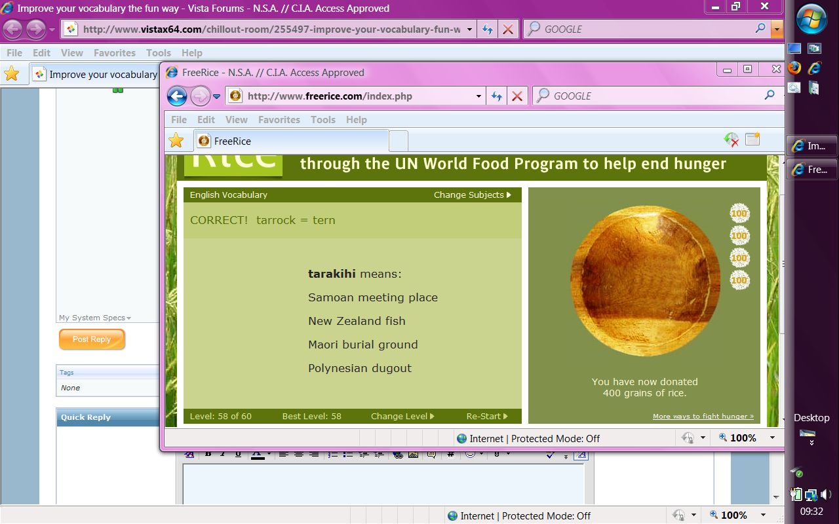Expand My System Specs dropdown
This screenshot has height=524, width=839.
[x=95, y=318]
